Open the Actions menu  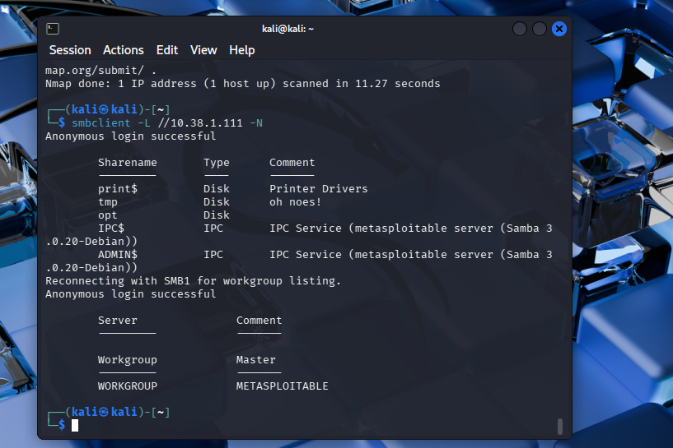pos(124,50)
